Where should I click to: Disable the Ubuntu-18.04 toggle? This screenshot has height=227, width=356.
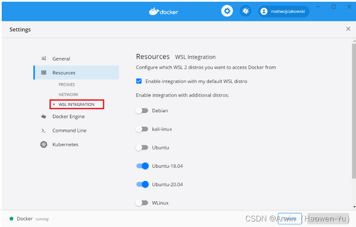[142, 166]
